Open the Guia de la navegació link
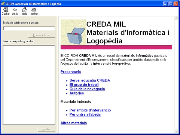The width and height of the screenshot is (180, 135). [87, 89]
